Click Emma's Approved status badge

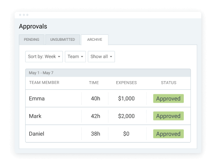[x=168, y=99]
